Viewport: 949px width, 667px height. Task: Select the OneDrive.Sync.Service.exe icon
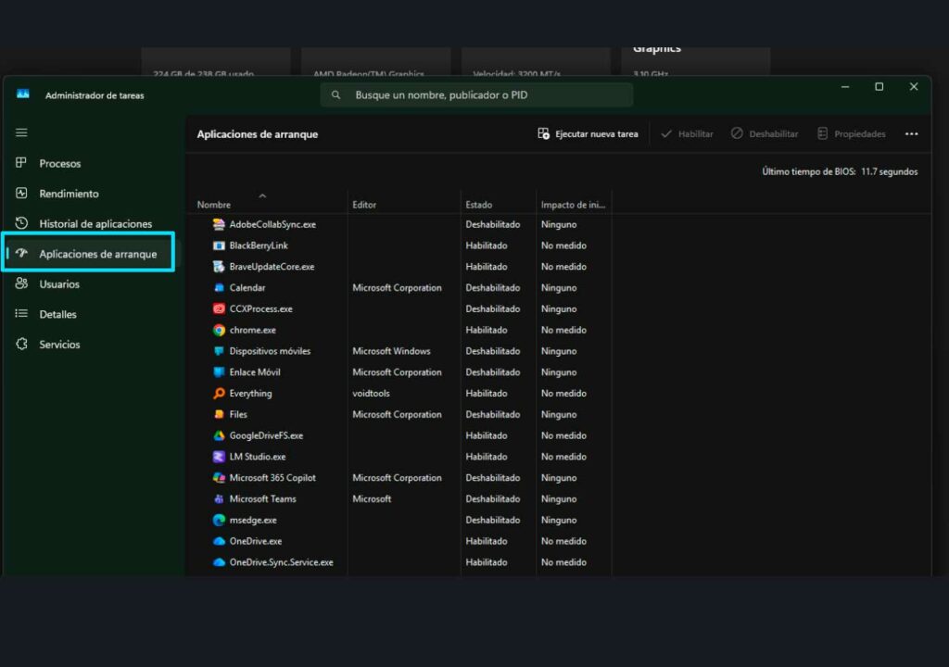point(219,562)
